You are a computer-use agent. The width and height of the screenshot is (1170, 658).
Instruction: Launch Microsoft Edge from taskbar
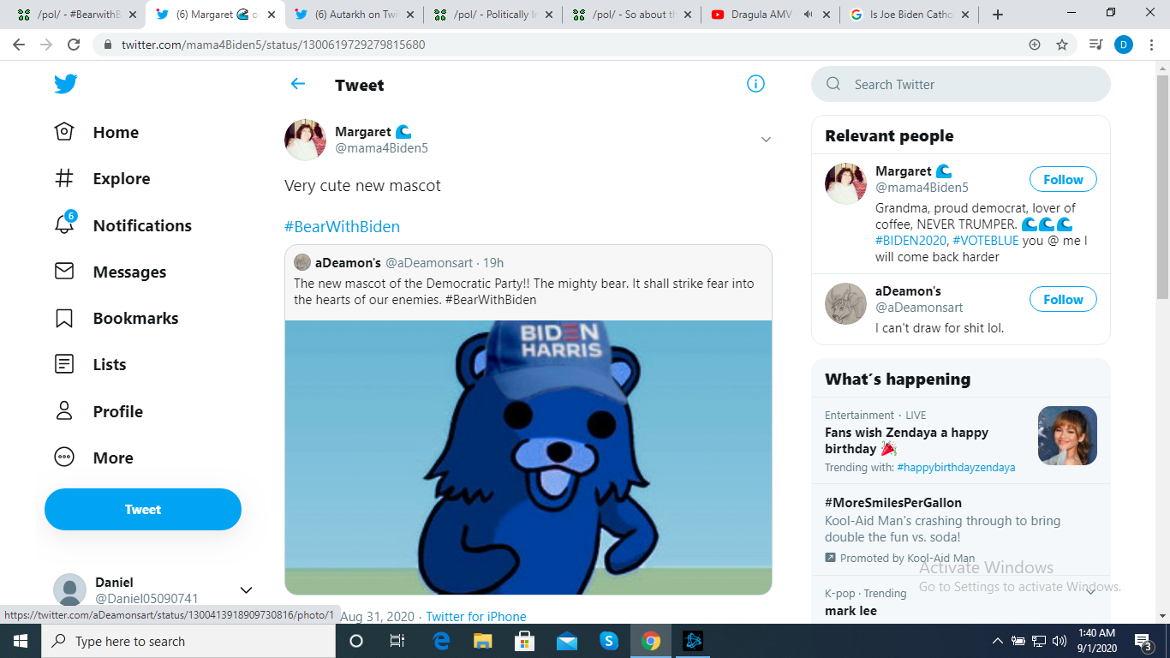point(441,641)
